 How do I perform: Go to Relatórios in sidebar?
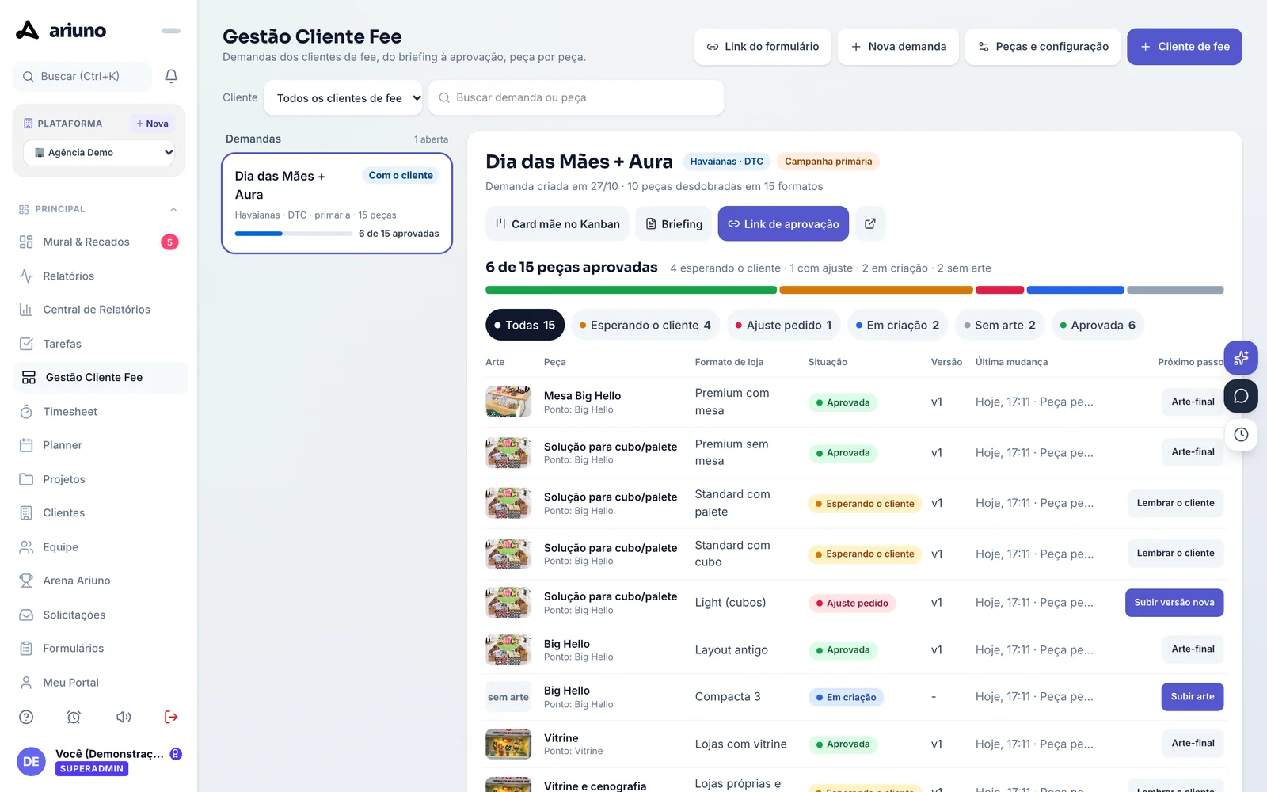click(100, 276)
